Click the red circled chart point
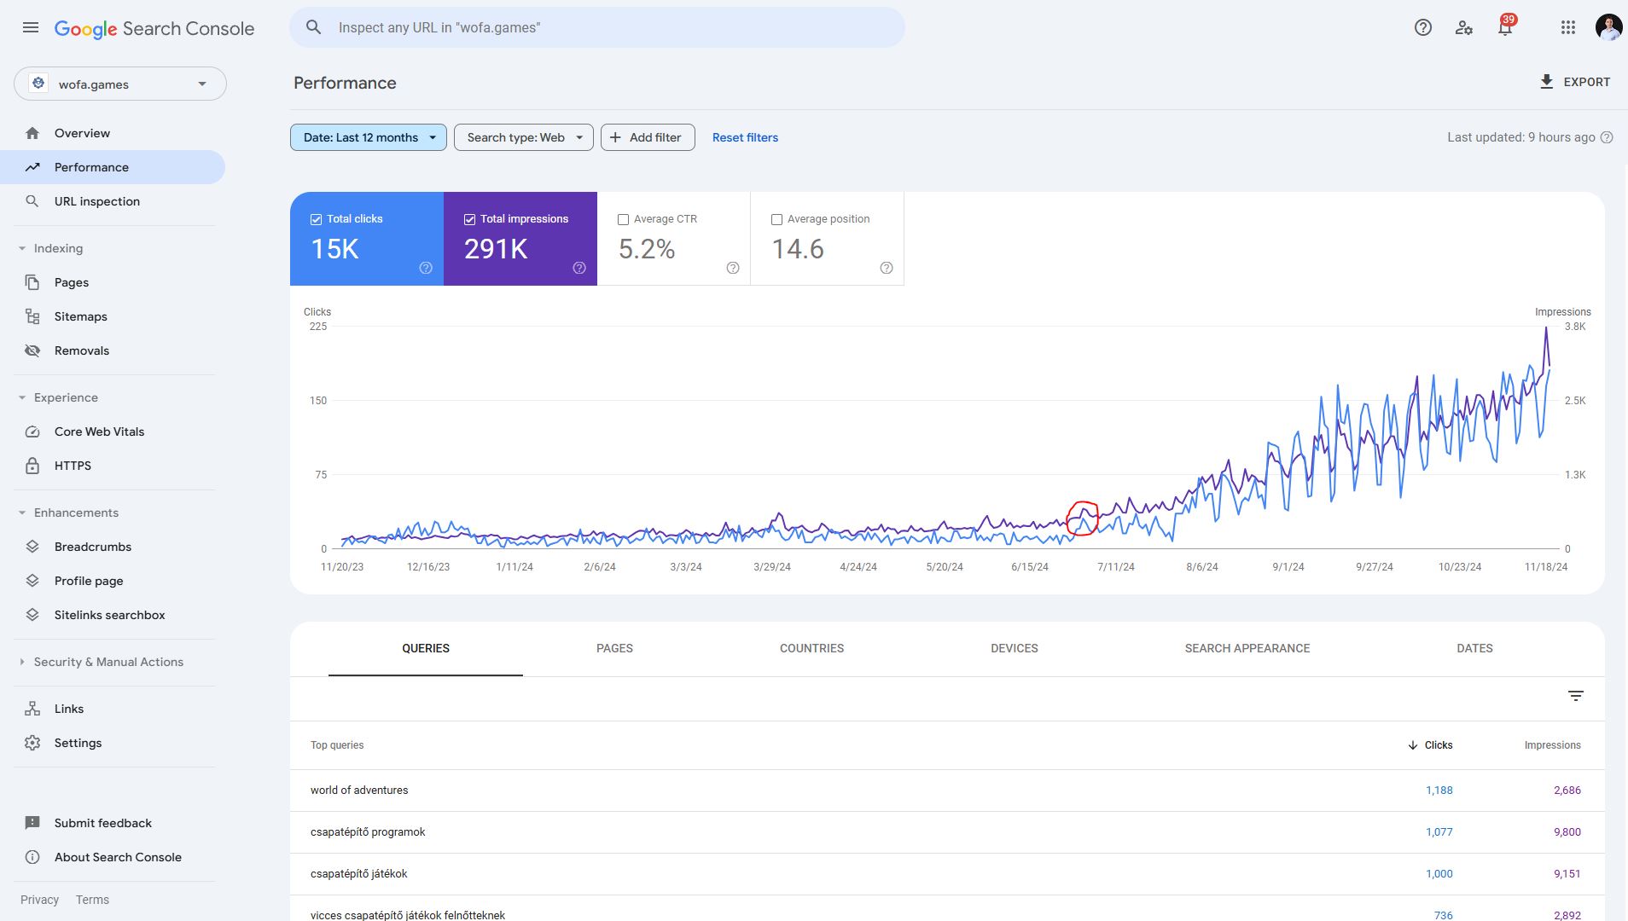The height and width of the screenshot is (921, 1628). 1083,518
